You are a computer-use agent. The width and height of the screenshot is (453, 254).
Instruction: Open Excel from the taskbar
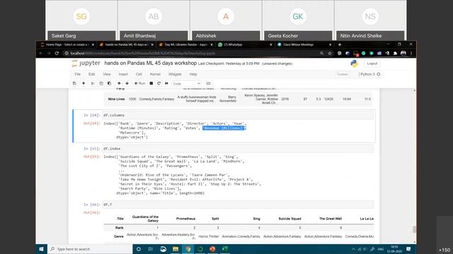click(x=225, y=249)
